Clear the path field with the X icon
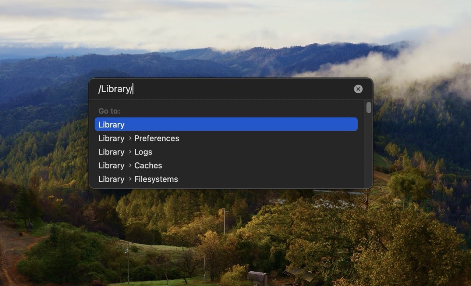This screenshot has width=471, height=286. 358,89
